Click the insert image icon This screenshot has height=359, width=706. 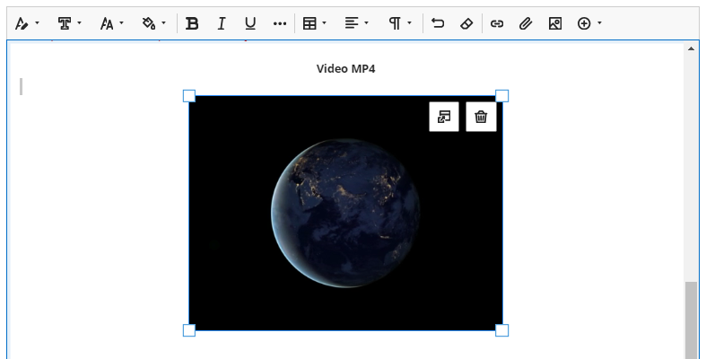[555, 24]
